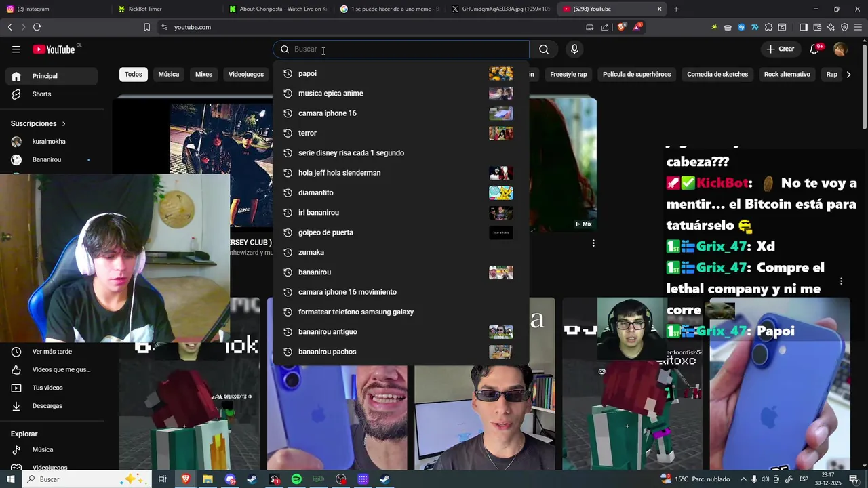Viewport: 868px width, 488px height.
Task: Select Película de superhéroes chip
Action: (637, 75)
